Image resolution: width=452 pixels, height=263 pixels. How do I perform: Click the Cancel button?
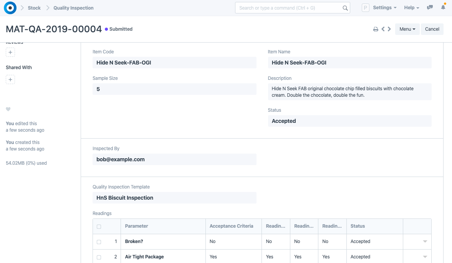tap(432, 29)
